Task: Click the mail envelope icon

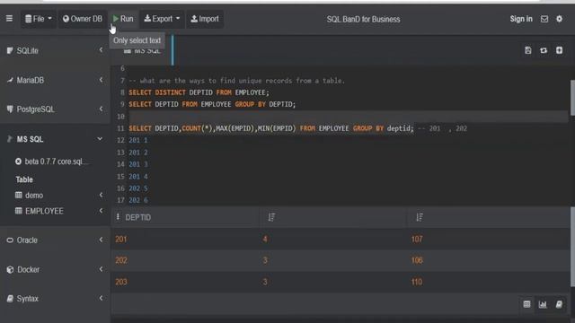Action: tap(544, 19)
